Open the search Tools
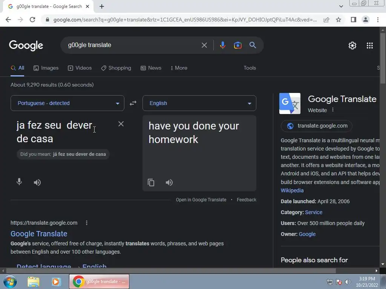Image resolution: width=386 pixels, height=289 pixels. [x=250, y=68]
